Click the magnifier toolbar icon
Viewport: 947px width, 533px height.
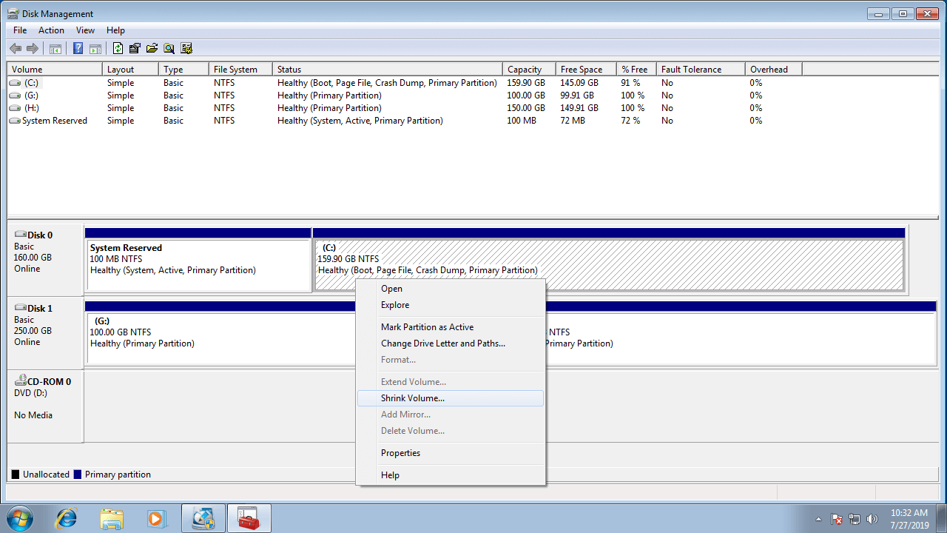(169, 49)
